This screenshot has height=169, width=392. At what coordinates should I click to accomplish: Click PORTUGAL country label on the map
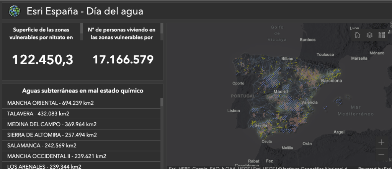coord(243,96)
